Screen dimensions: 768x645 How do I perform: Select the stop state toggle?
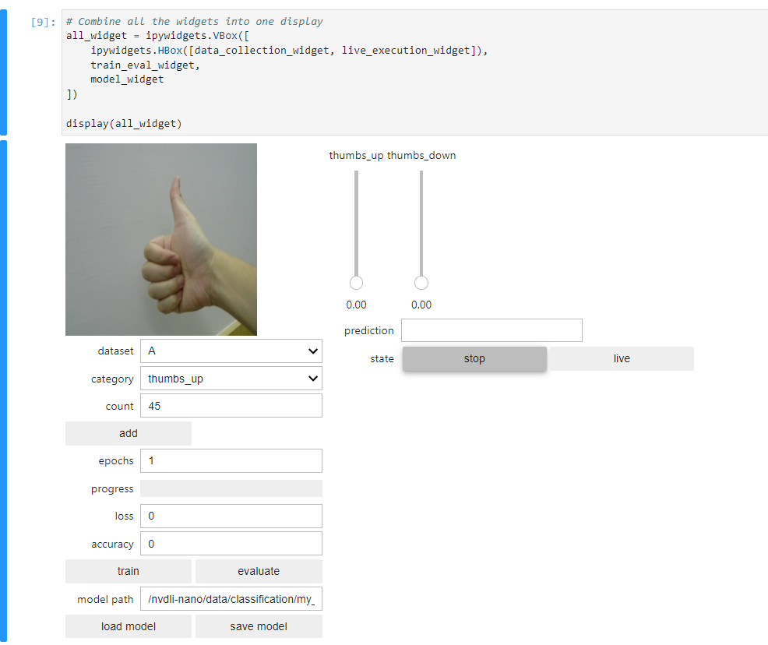tap(474, 358)
